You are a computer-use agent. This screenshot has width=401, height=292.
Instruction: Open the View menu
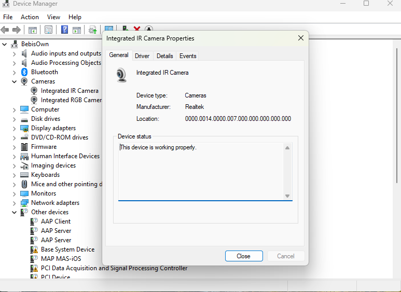[x=53, y=17]
